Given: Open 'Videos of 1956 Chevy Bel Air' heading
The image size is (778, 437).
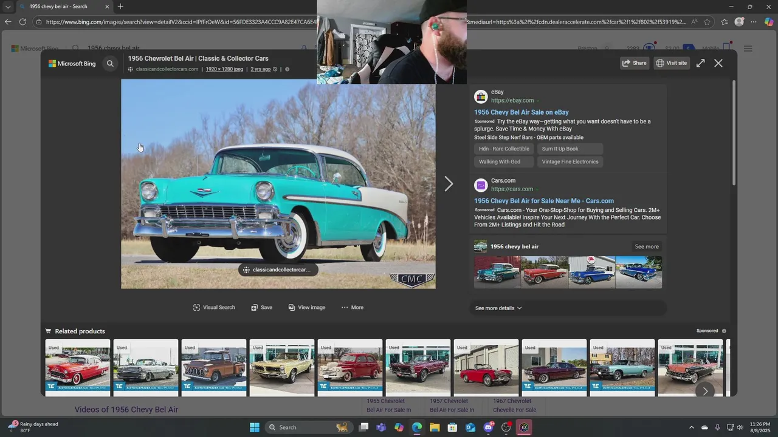Looking at the screenshot, I should 126,410.
